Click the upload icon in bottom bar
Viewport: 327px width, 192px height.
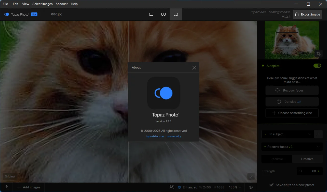point(6,187)
